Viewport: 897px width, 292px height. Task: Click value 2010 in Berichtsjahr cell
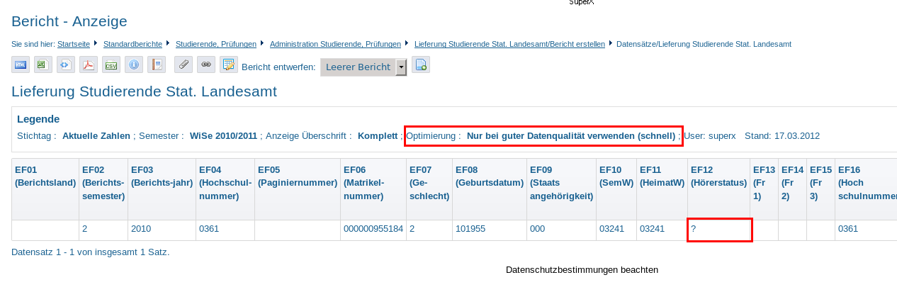(141, 229)
